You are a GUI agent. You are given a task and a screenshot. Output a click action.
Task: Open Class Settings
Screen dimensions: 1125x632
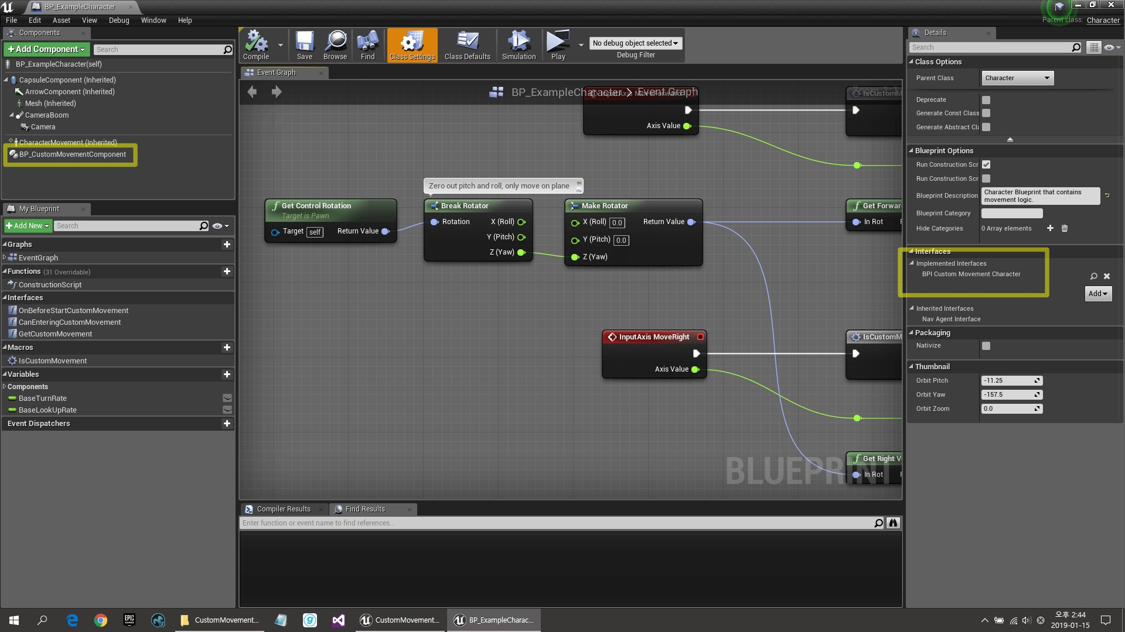pos(412,44)
